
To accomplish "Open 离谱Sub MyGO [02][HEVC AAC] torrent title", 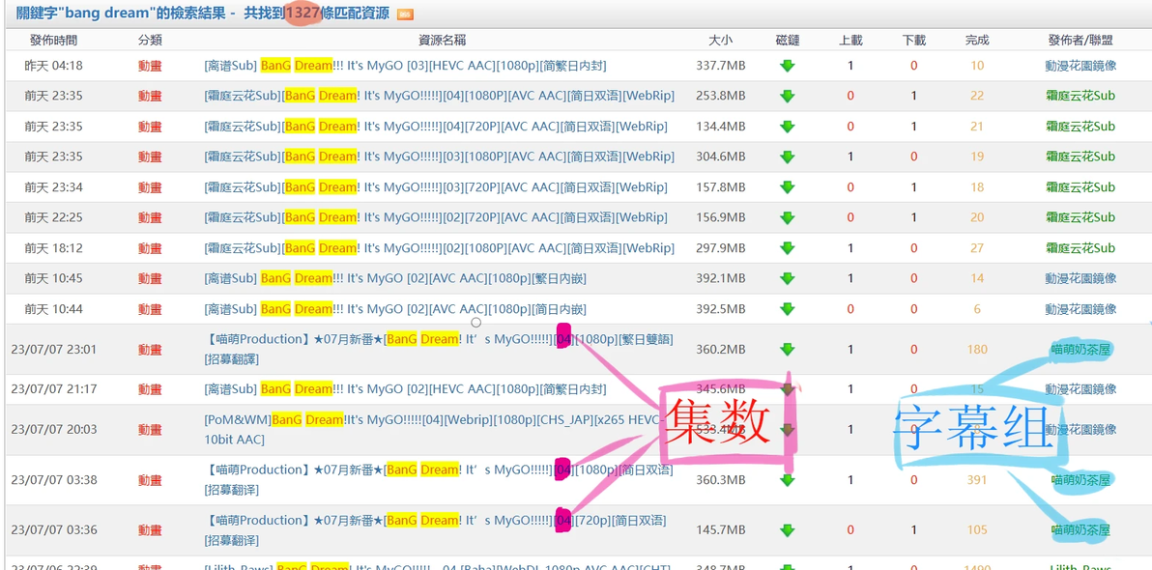I will (405, 389).
